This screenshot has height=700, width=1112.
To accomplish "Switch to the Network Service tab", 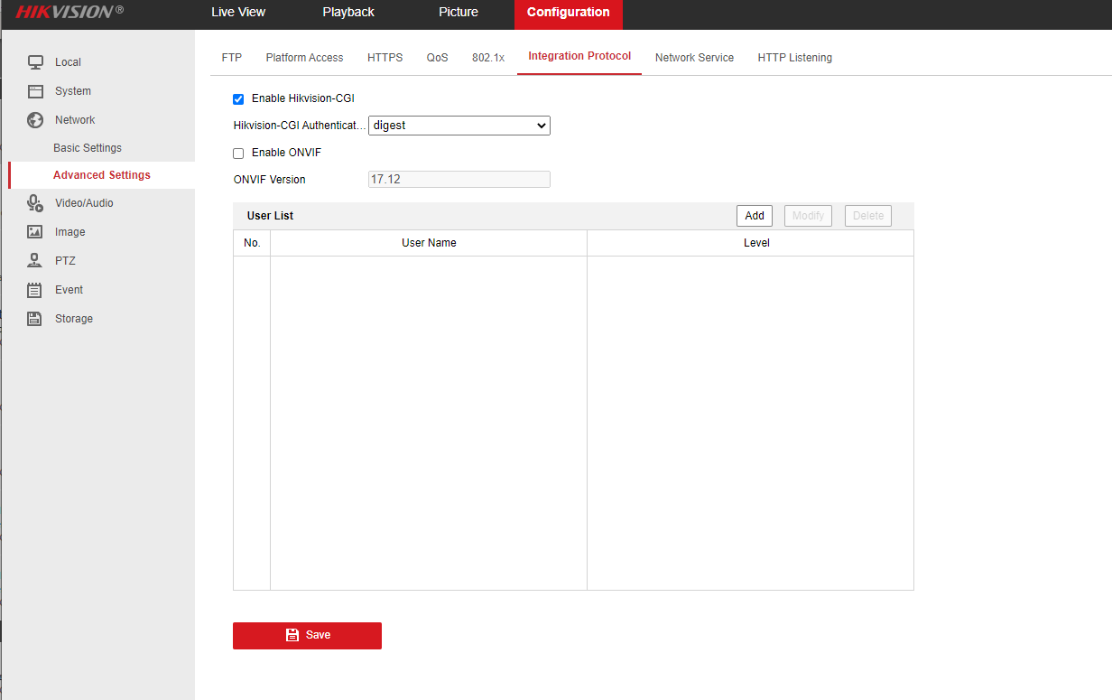I will (694, 58).
